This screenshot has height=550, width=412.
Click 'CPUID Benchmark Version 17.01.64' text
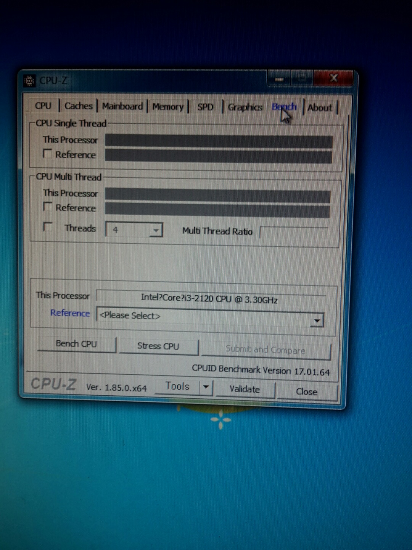pos(261,370)
